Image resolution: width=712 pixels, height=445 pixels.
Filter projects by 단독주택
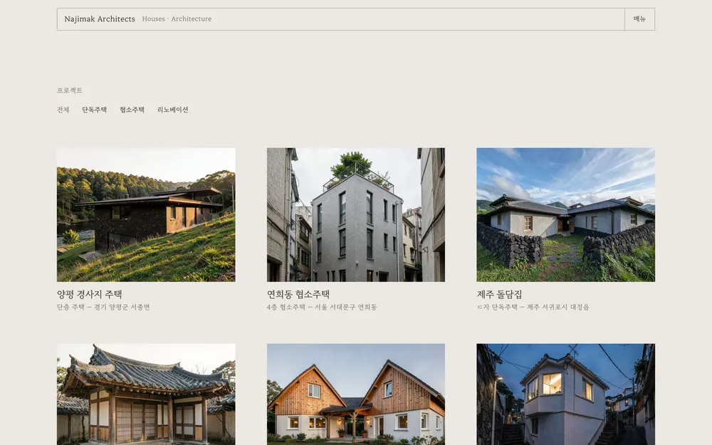95,110
